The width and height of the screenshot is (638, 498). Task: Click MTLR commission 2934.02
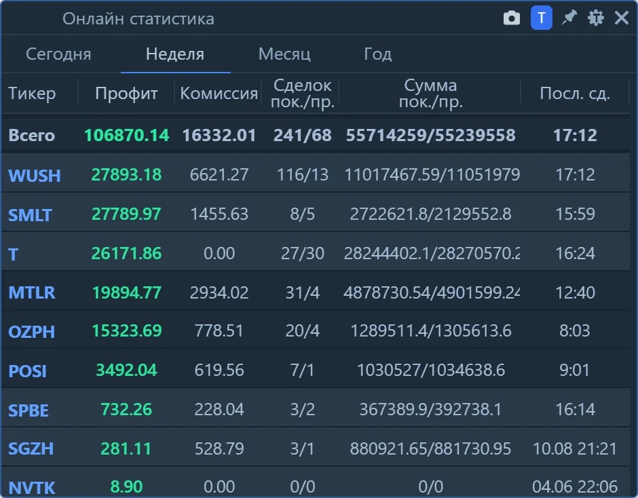tap(219, 292)
